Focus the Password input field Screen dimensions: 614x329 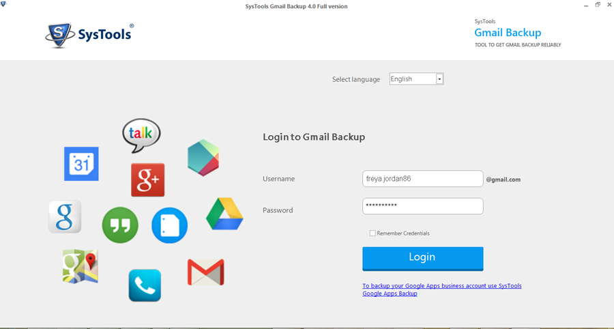tap(423, 206)
